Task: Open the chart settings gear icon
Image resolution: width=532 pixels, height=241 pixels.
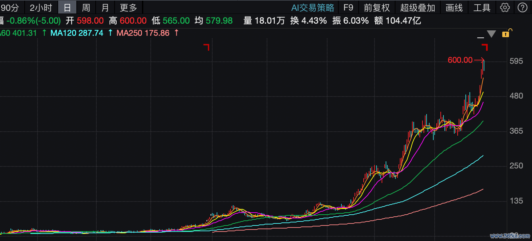Action: [505, 7]
